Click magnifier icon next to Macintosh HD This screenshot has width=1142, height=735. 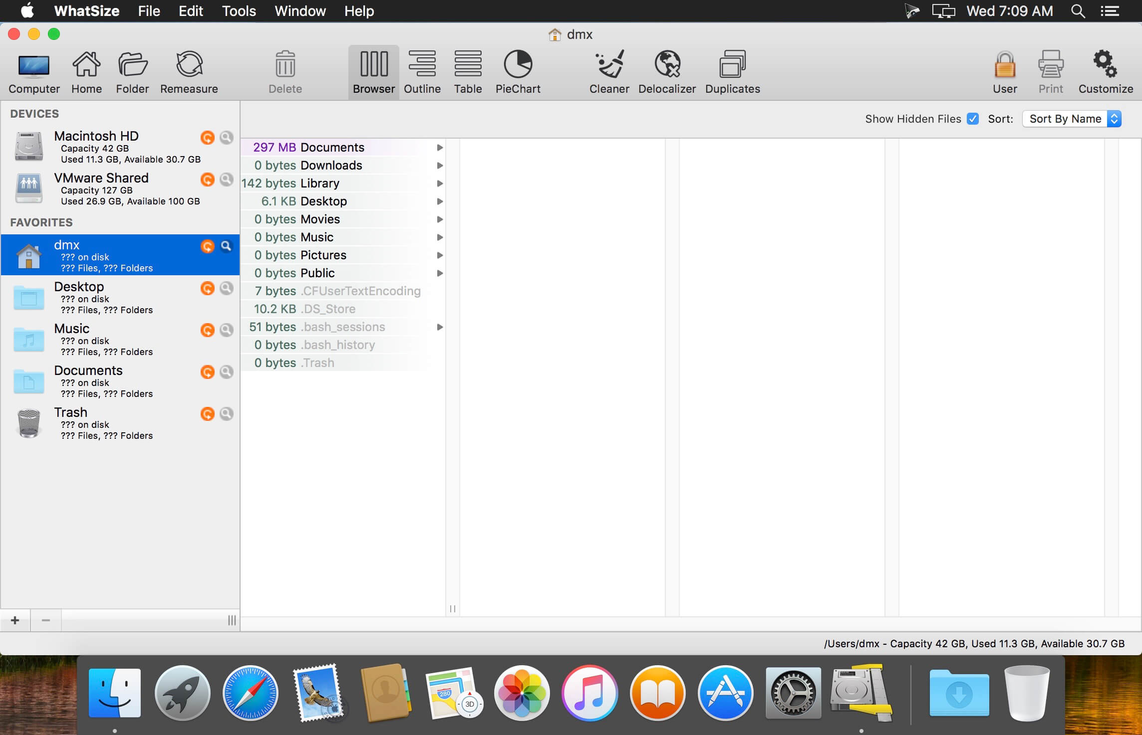click(227, 137)
